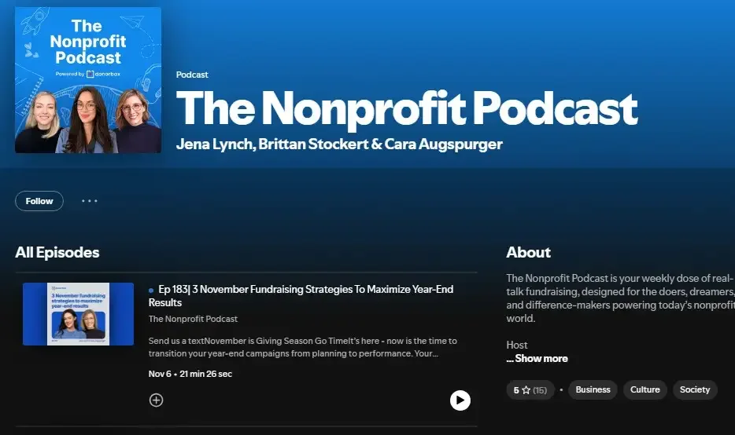Click the Nov 6 • 21 min 26 sec label
This screenshot has height=435, width=735.
point(190,374)
